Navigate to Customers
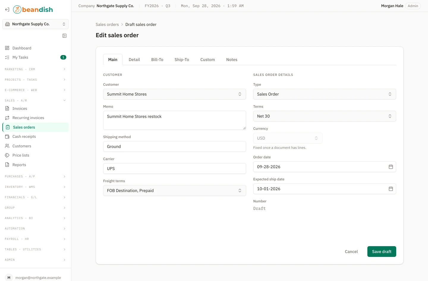The width and height of the screenshot is (428, 281). pos(35,146)
